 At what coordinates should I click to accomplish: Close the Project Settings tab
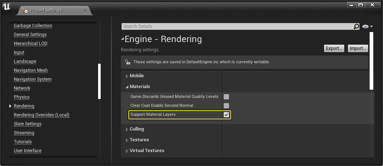tap(85, 10)
